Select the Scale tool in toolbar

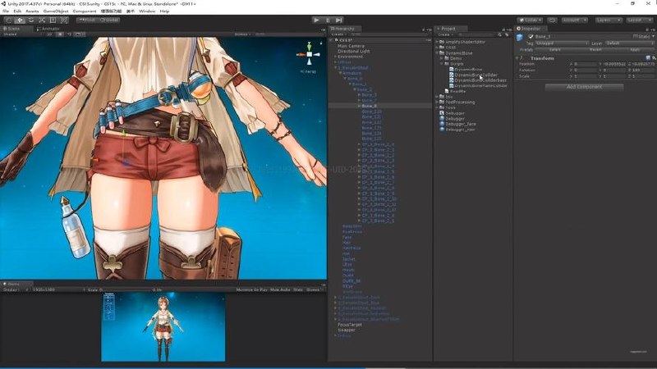[42, 20]
